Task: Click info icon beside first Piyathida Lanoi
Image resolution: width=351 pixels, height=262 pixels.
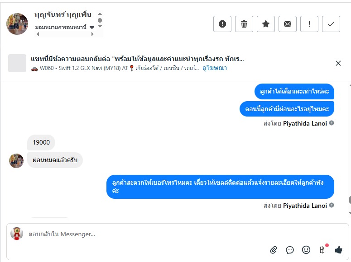Action: pos(332,123)
